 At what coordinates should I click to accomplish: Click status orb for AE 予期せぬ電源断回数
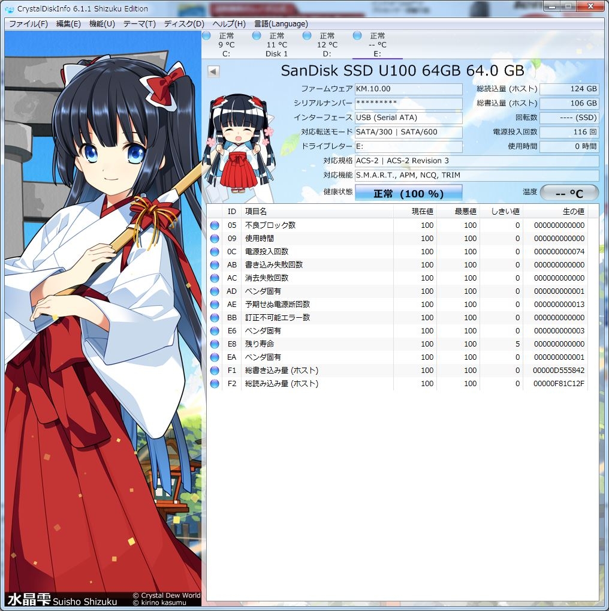coord(215,305)
